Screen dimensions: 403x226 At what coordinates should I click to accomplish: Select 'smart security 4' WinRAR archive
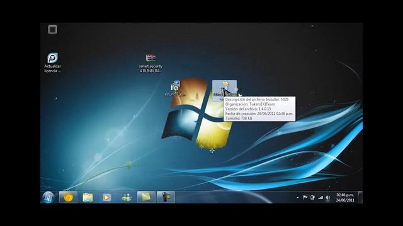click(151, 63)
